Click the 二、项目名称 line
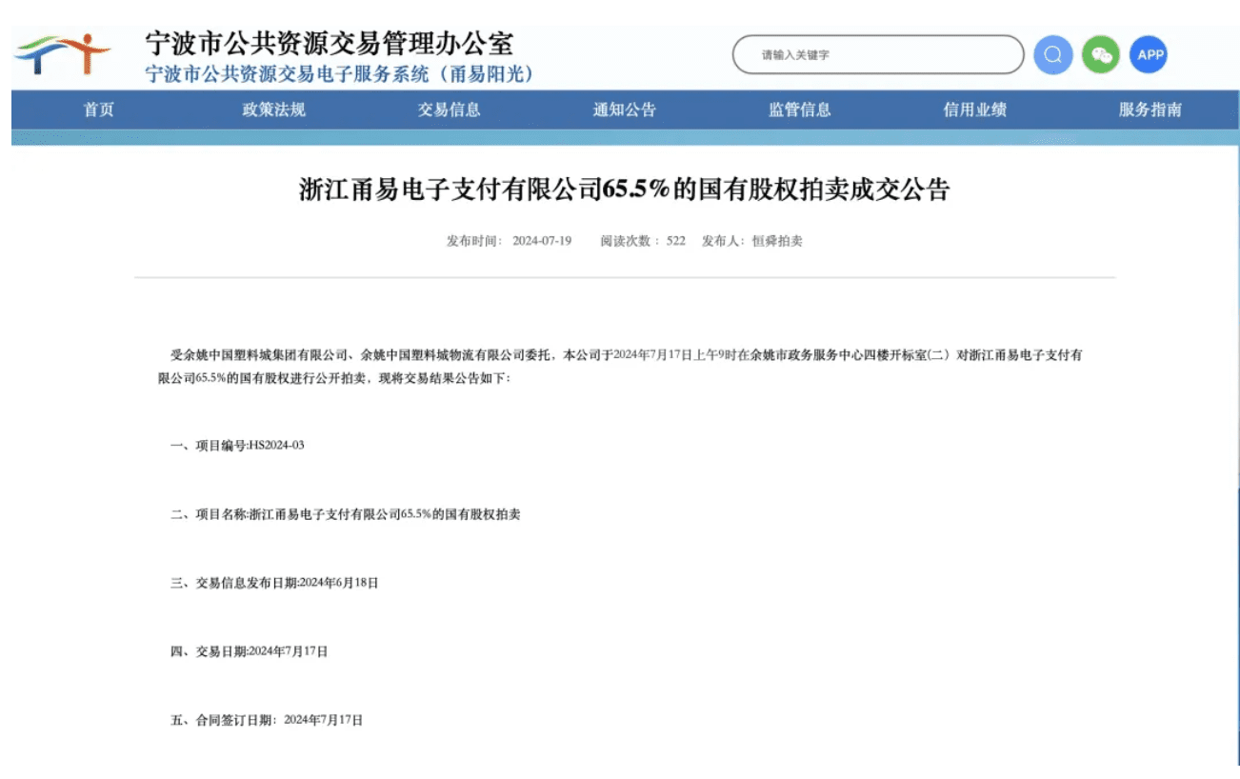This screenshot has height=779, width=1240. click(345, 514)
